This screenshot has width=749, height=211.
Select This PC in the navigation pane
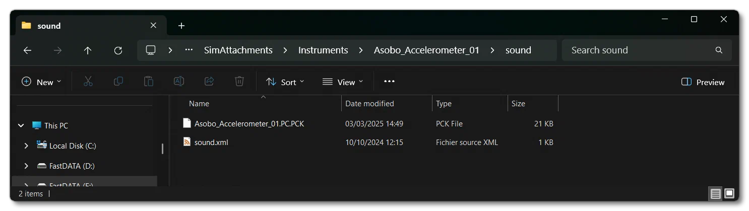56,125
